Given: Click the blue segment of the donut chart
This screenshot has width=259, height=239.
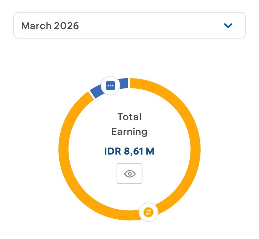Looking at the screenshot, I should [x=124, y=84].
